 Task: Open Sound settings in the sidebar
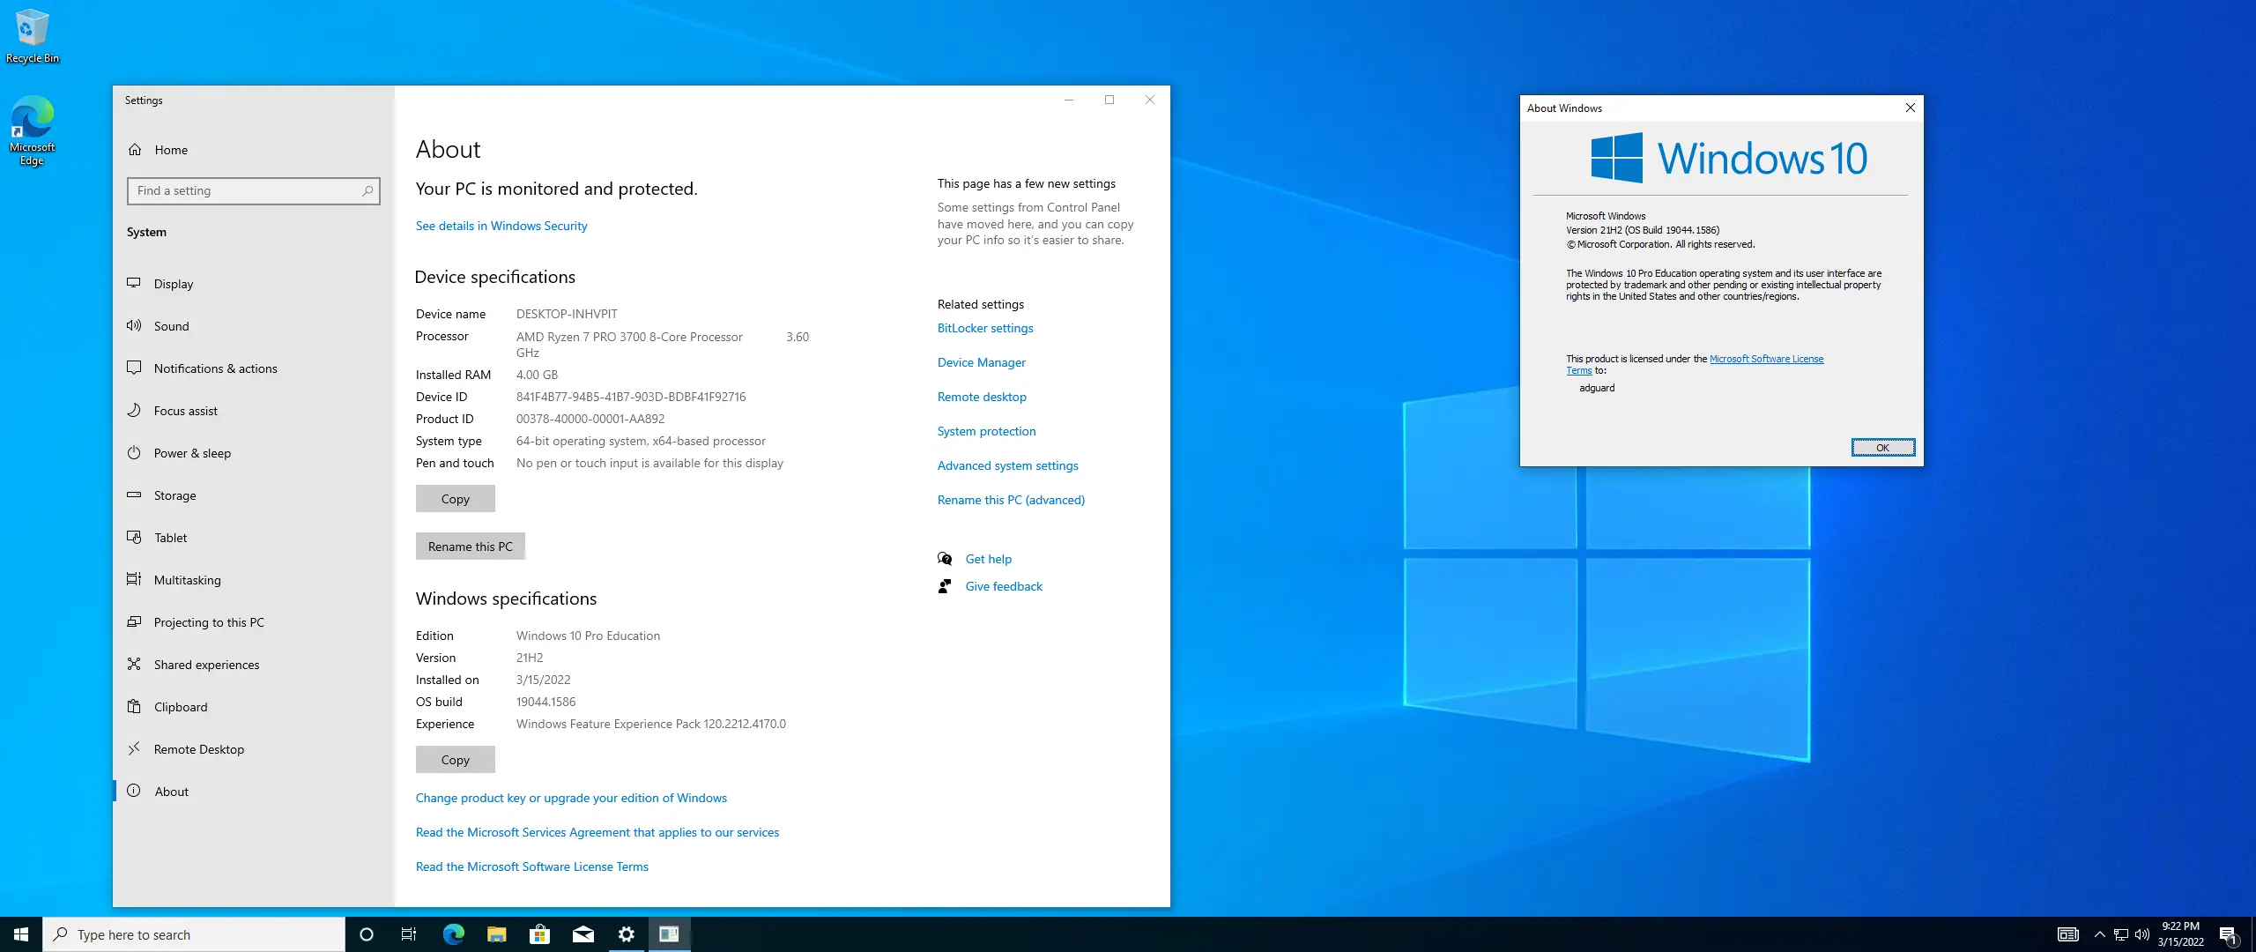click(x=171, y=326)
